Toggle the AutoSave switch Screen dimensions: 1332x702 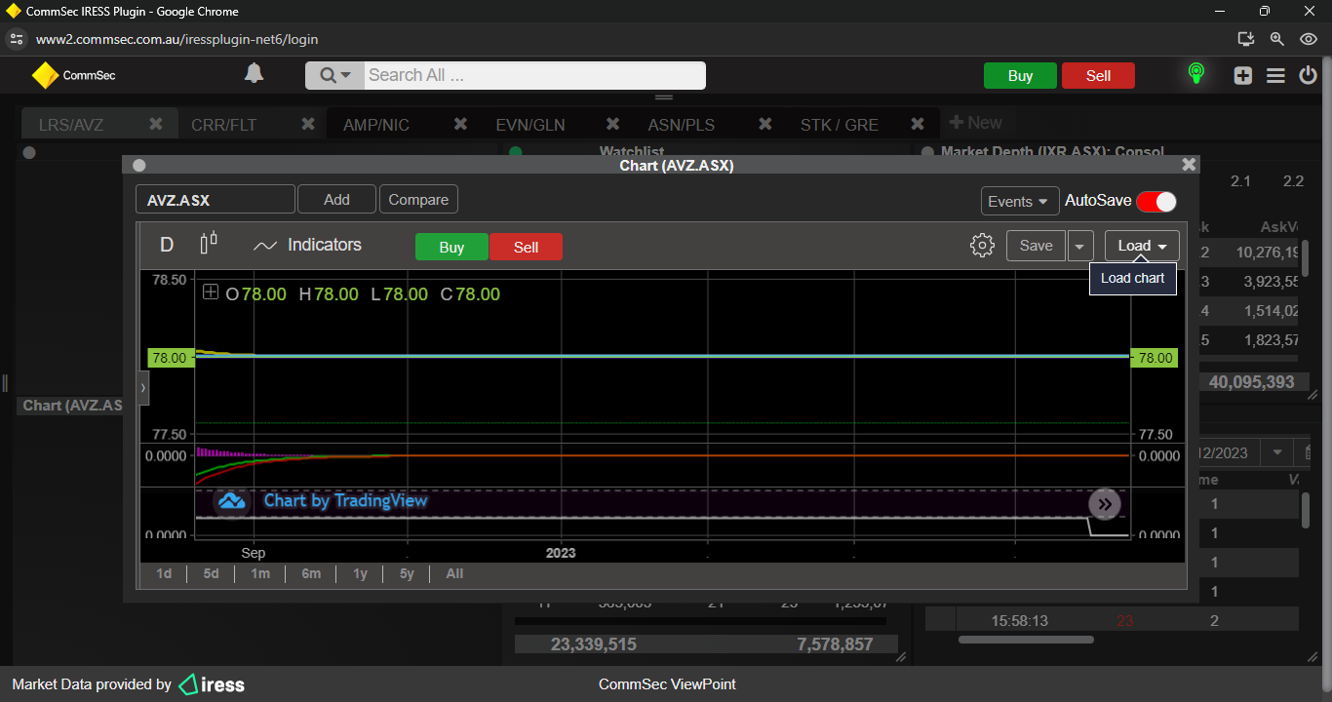(x=1156, y=201)
